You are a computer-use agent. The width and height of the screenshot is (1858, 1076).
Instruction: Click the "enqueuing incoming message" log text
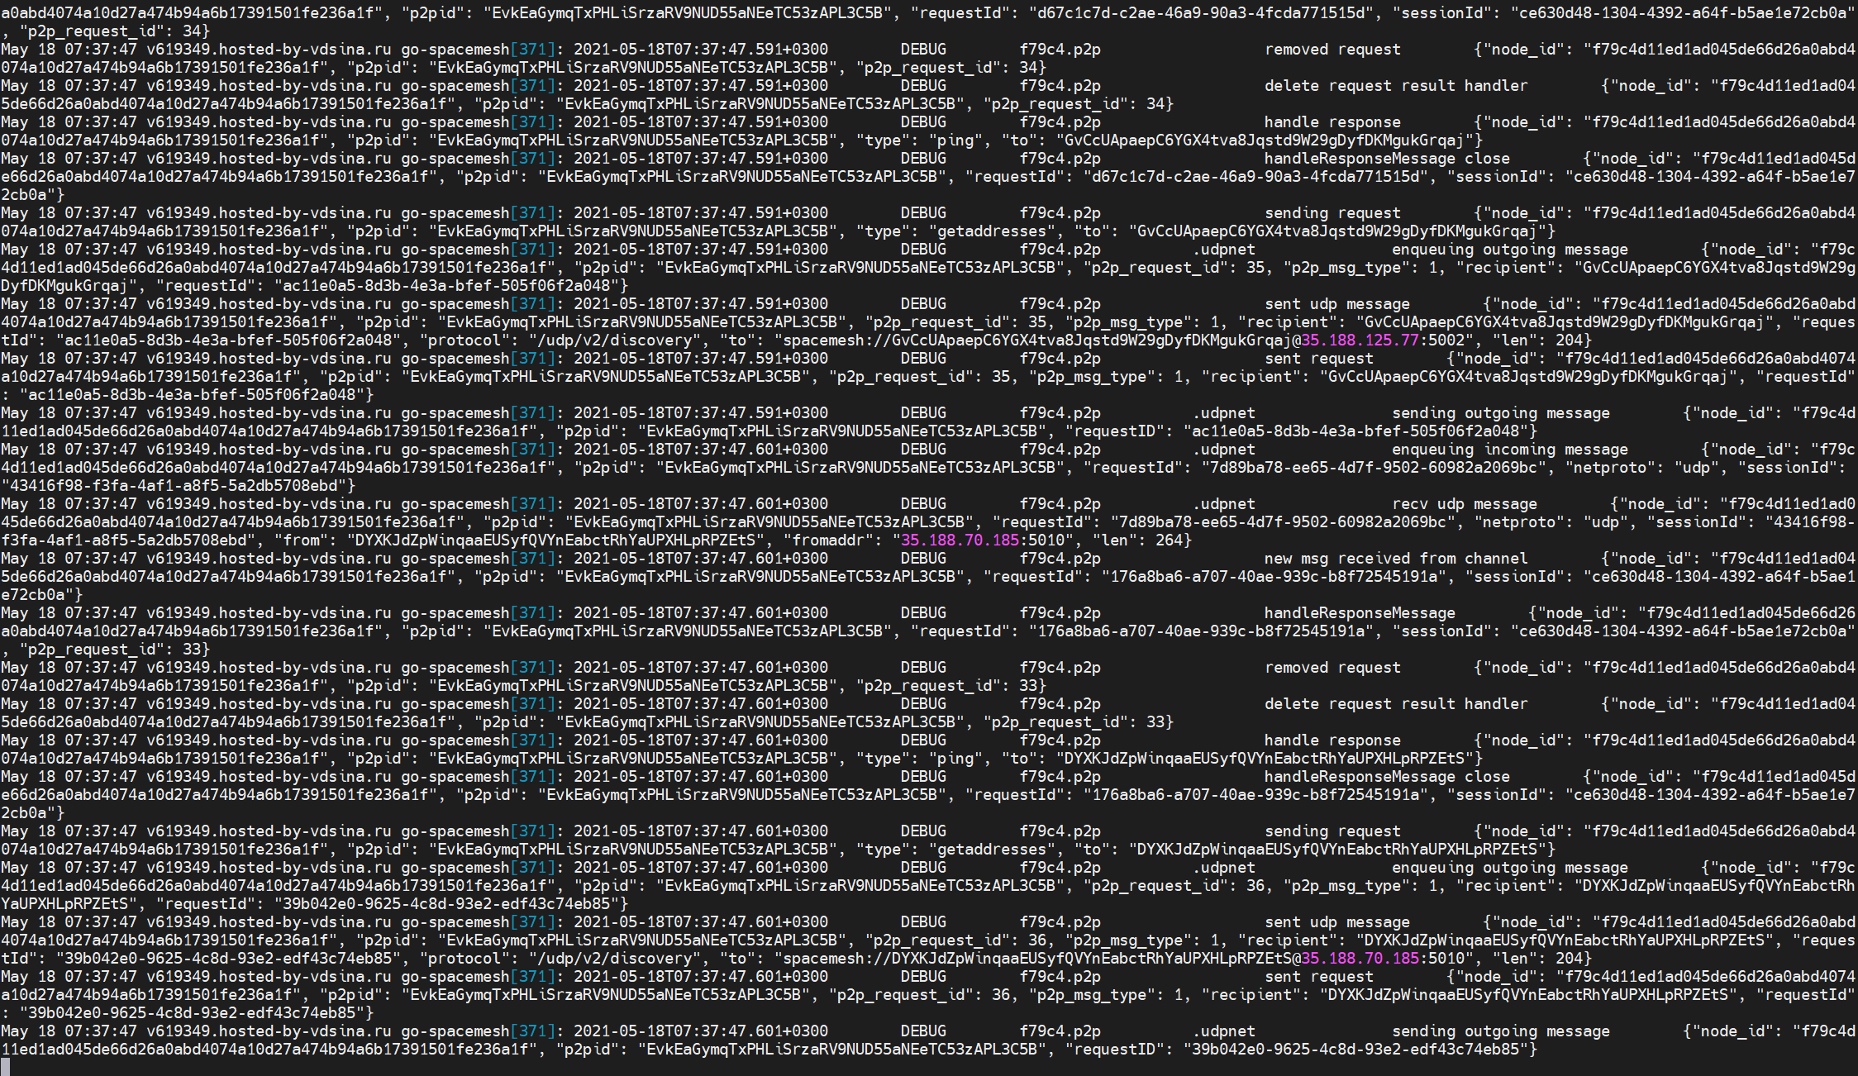coord(1509,449)
